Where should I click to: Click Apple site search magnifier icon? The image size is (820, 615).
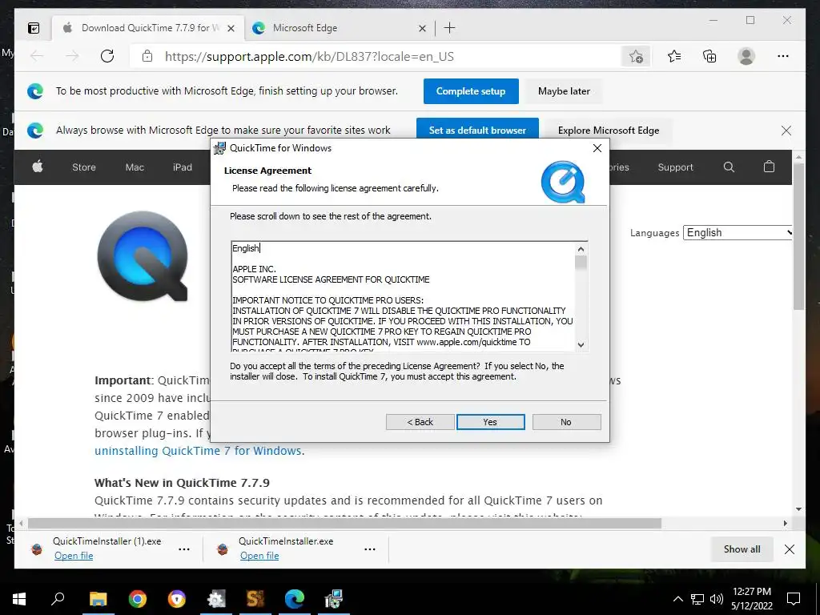point(729,167)
